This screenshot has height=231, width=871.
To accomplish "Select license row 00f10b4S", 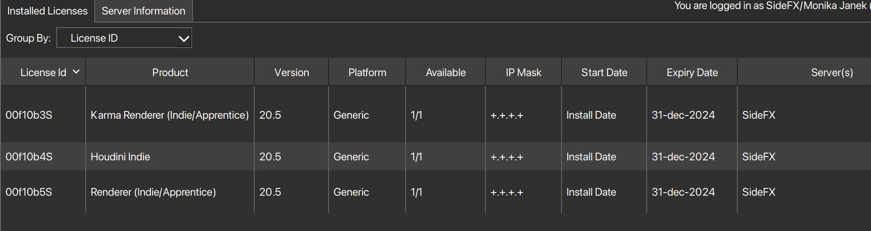I will pyautogui.click(x=29, y=157).
